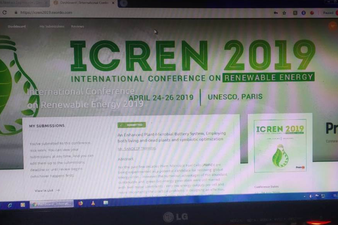Open the Enhanced Plant-Microbial Battery submission title

[x=171, y=136]
